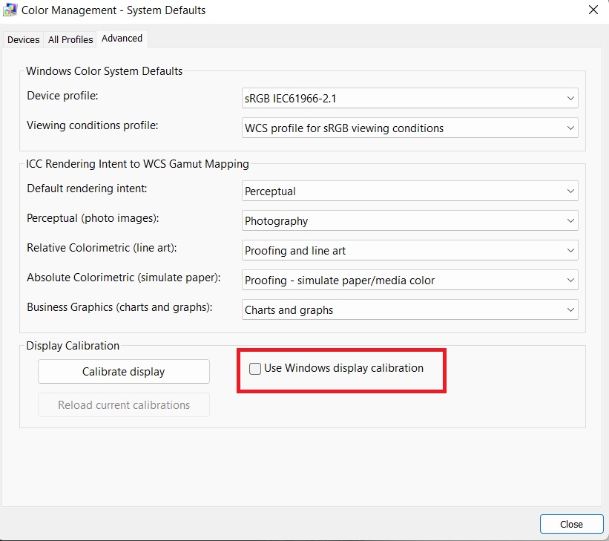Select the sRGB IEC61966-2.1 profile field
The height and width of the screenshot is (541, 609).
(x=371, y=98)
